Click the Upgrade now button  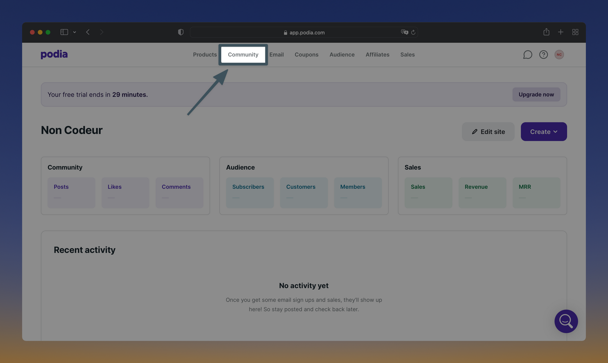click(x=536, y=94)
